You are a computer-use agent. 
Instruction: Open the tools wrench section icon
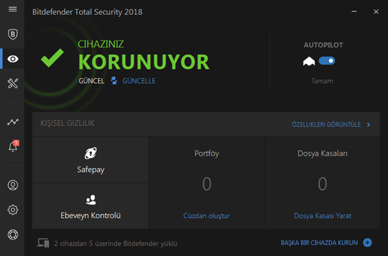click(12, 83)
